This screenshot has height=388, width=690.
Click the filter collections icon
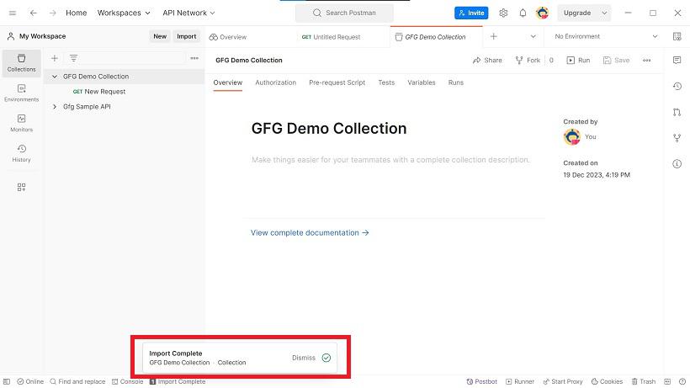73,58
